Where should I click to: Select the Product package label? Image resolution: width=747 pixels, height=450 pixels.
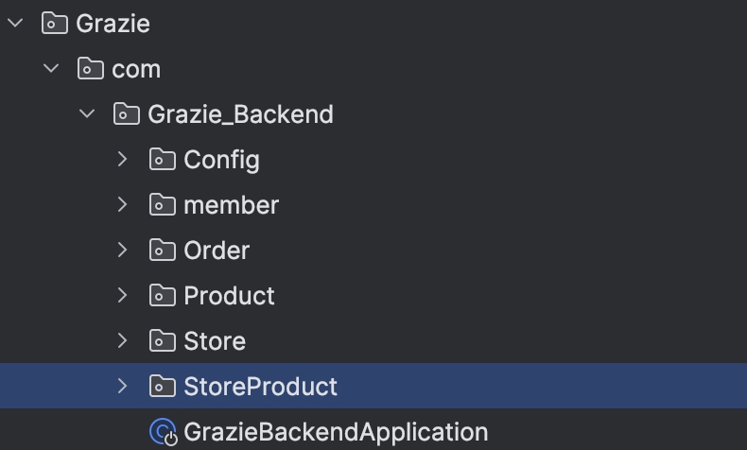tap(229, 296)
